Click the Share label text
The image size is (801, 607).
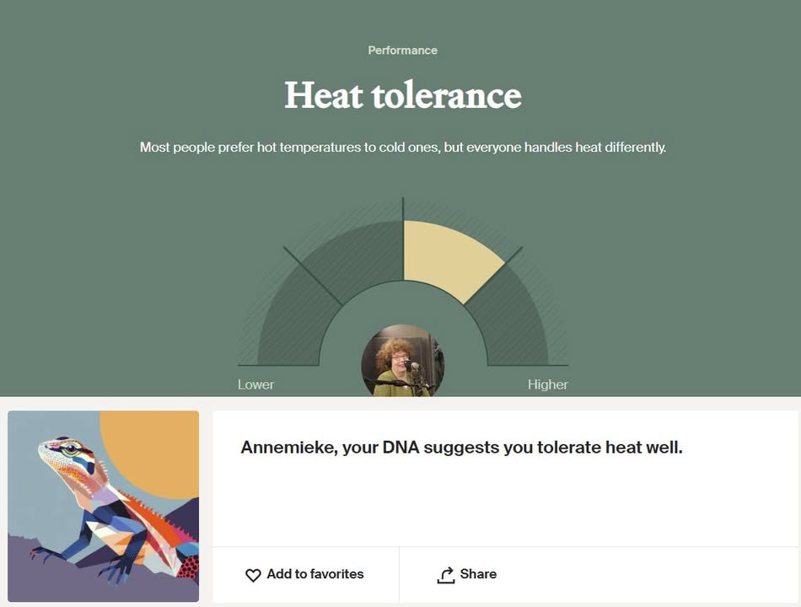[478, 574]
